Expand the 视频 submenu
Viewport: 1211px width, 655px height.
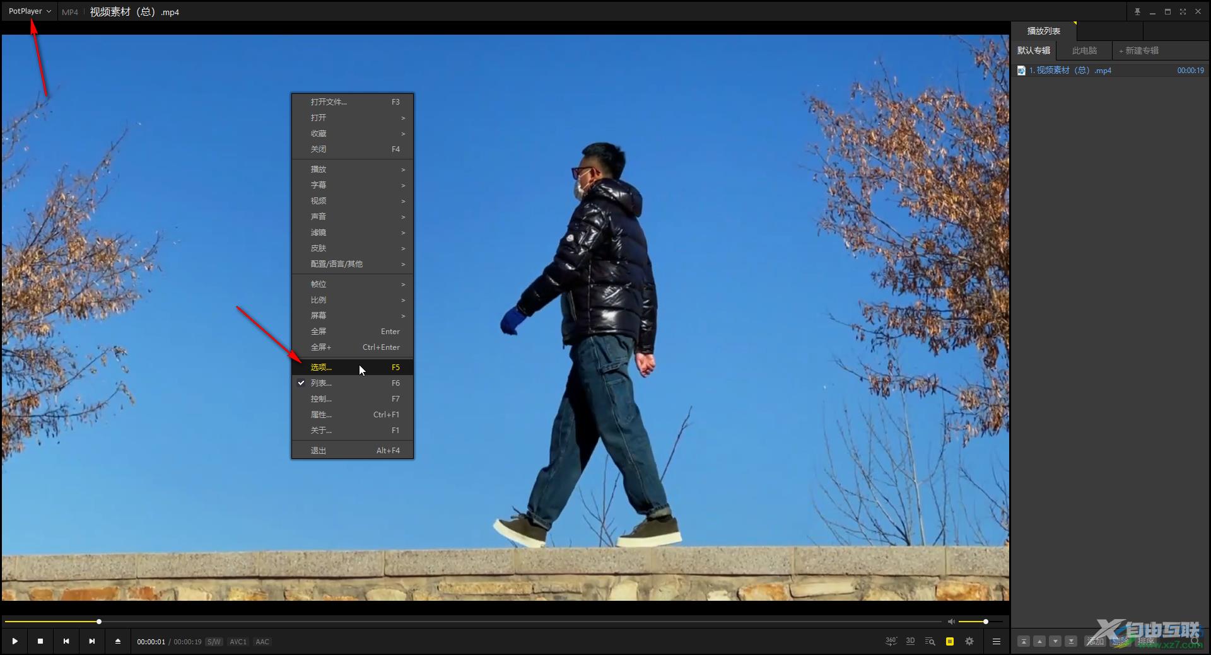click(353, 200)
